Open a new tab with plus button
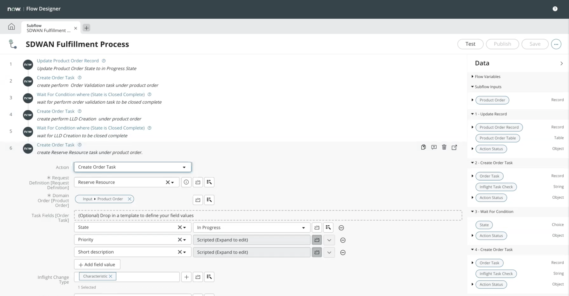 (x=86, y=28)
